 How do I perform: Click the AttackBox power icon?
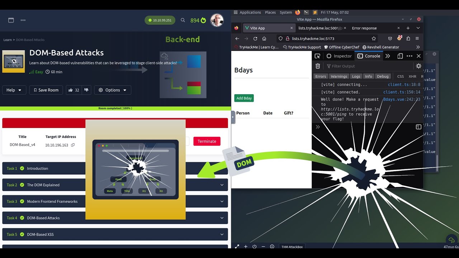coord(255,247)
